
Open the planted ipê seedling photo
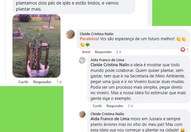pos(36,46)
